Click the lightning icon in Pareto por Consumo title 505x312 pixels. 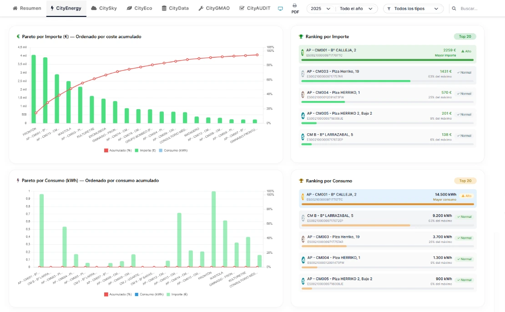[18, 181]
